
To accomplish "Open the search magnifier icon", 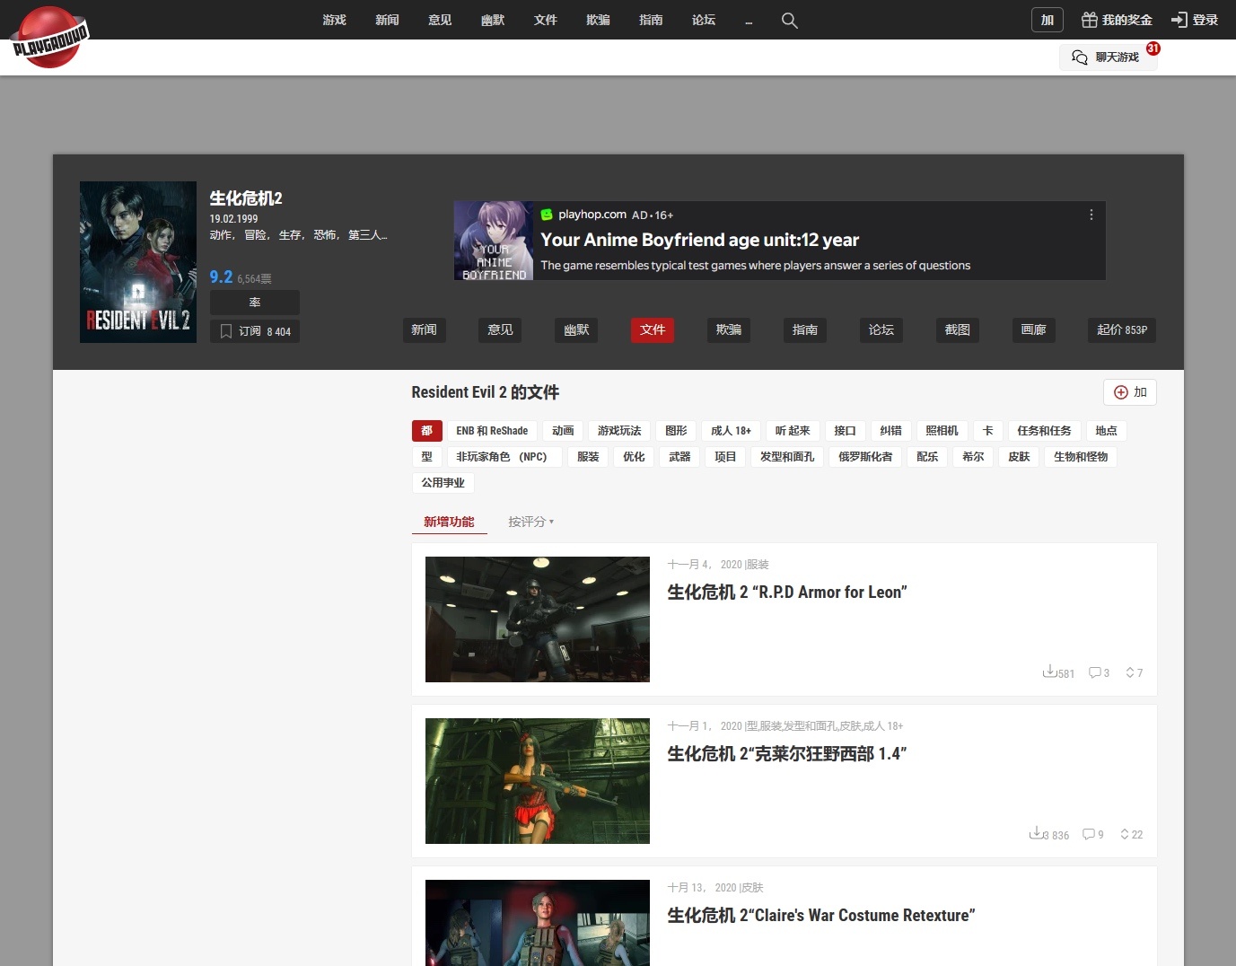I will (x=790, y=20).
